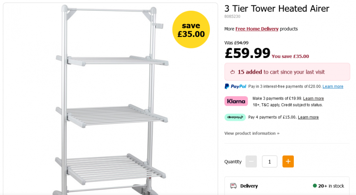Open PayPal's Learn more link
This screenshot has height=195, width=356.
click(333, 86)
